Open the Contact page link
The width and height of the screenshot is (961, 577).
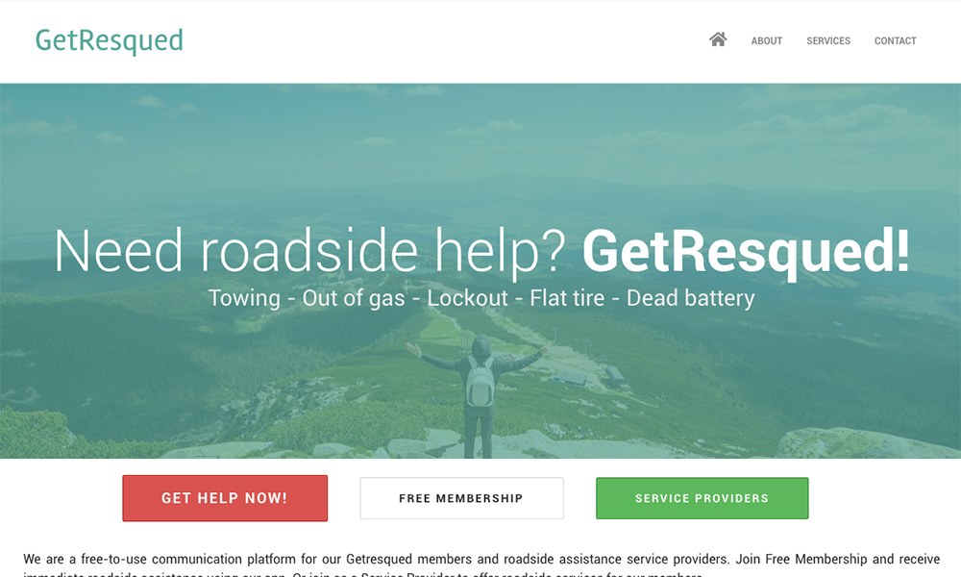point(895,41)
